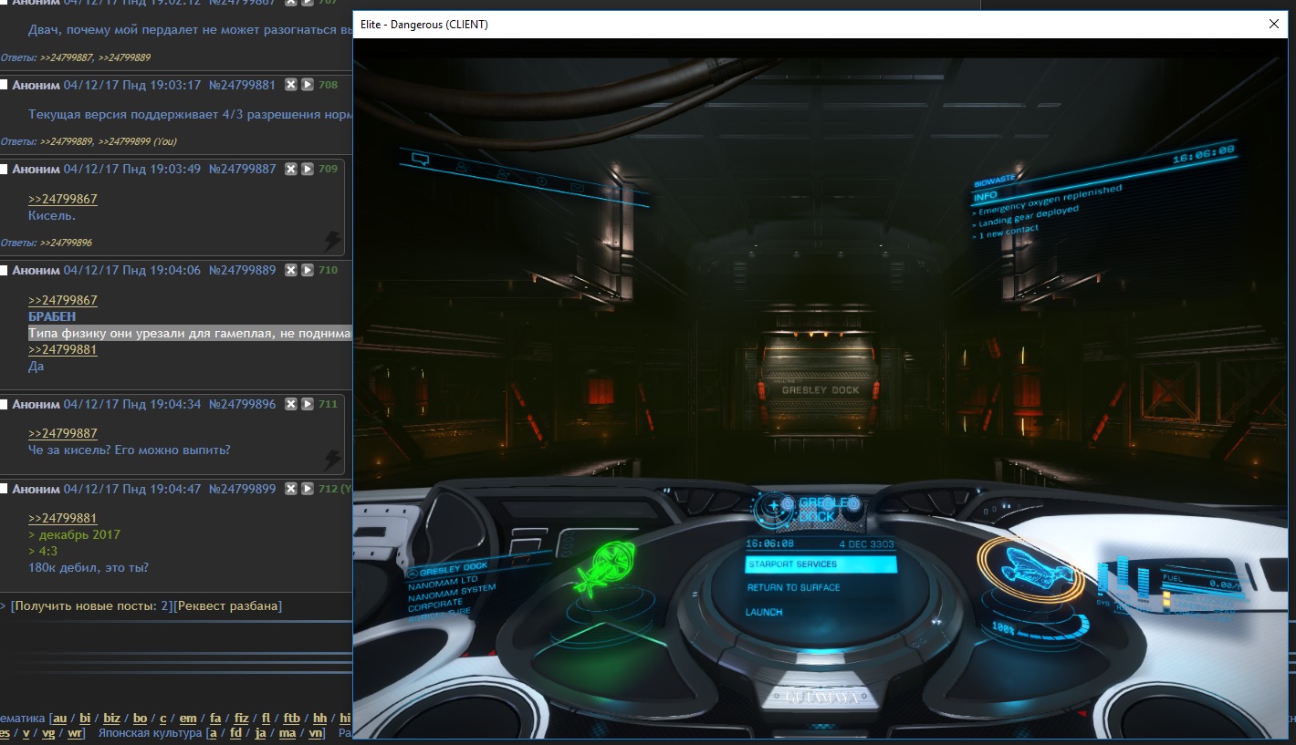Open the 'ftb' board link
Image resolution: width=1296 pixels, height=745 pixels.
tap(291, 719)
